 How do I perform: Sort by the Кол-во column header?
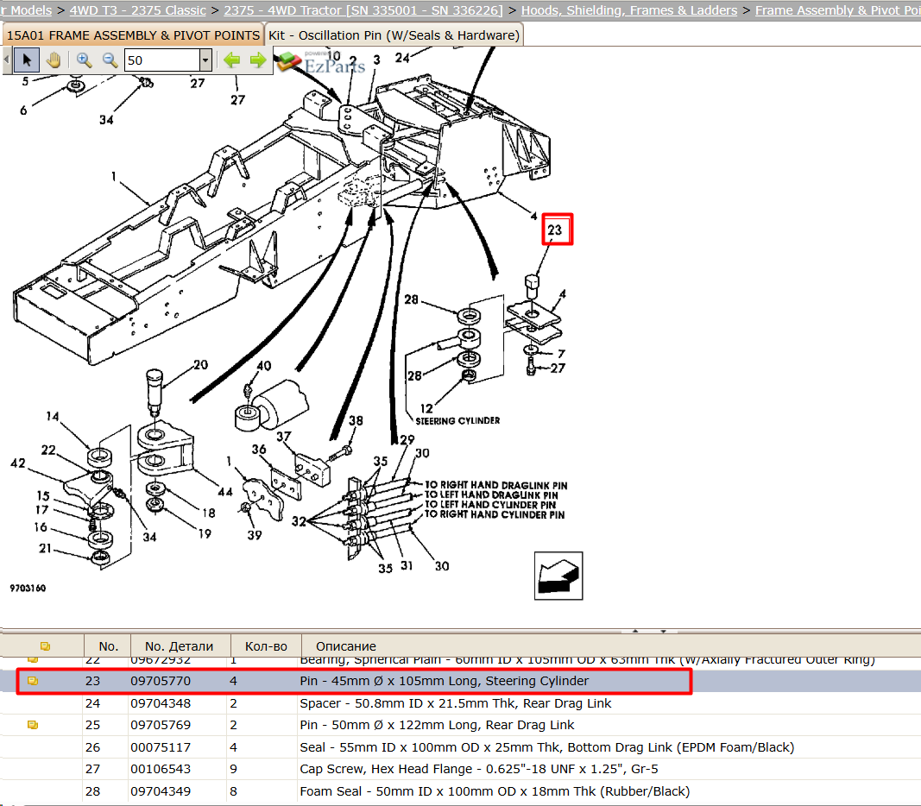pyautogui.click(x=266, y=646)
